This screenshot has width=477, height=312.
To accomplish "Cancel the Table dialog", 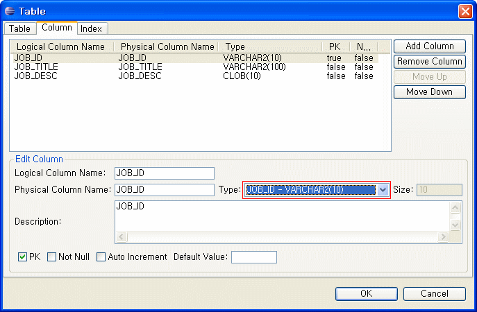I will click(434, 293).
